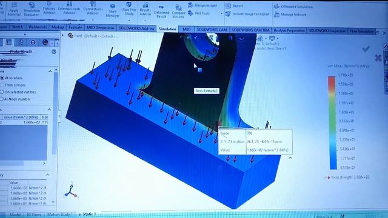The height and width of the screenshot is (218, 388).
Task: Expand the Part1 feature tree flyout
Action: (62, 36)
